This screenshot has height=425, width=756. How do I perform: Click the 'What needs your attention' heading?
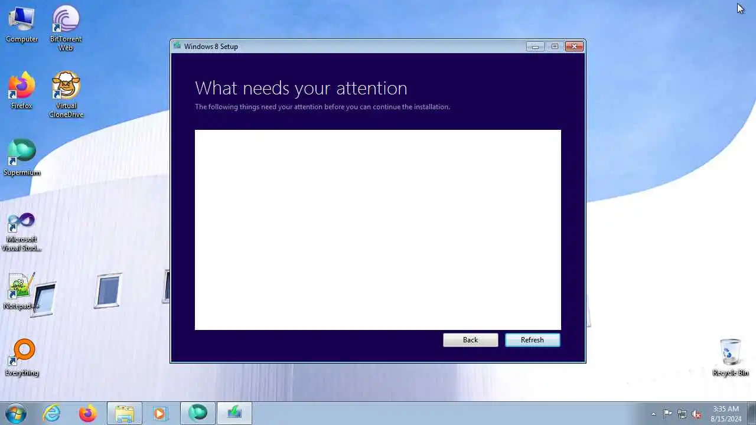coord(301,88)
